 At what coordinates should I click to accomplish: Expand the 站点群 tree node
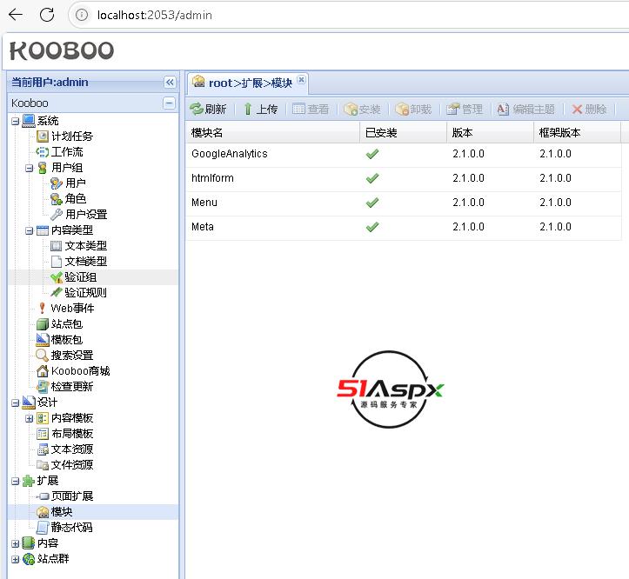pos(15,559)
